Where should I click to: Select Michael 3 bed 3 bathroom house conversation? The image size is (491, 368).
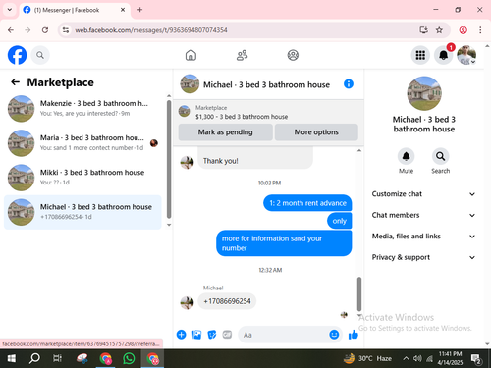click(82, 212)
